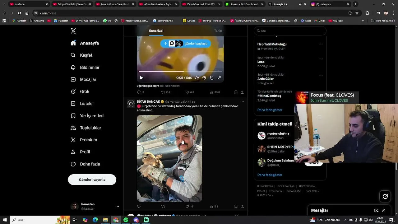Open options for Arda Güler trend
The width and height of the screenshot is (398, 224).
tap(321, 75)
